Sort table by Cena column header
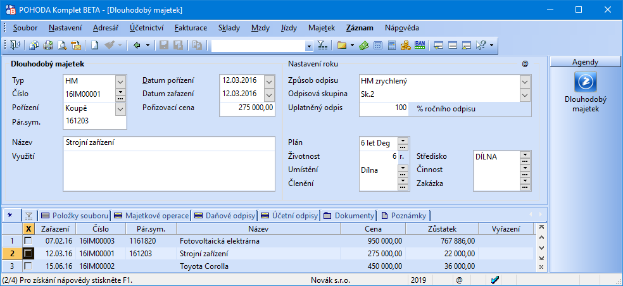Image resolution: width=623 pixels, height=286 pixels. click(x=373, y=229)
